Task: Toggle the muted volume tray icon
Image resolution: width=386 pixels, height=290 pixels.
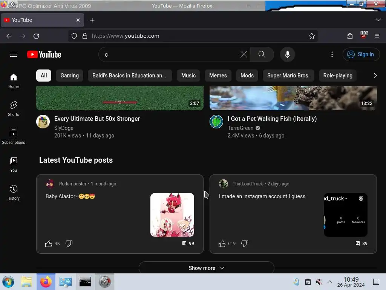Action: click(319, 282)
